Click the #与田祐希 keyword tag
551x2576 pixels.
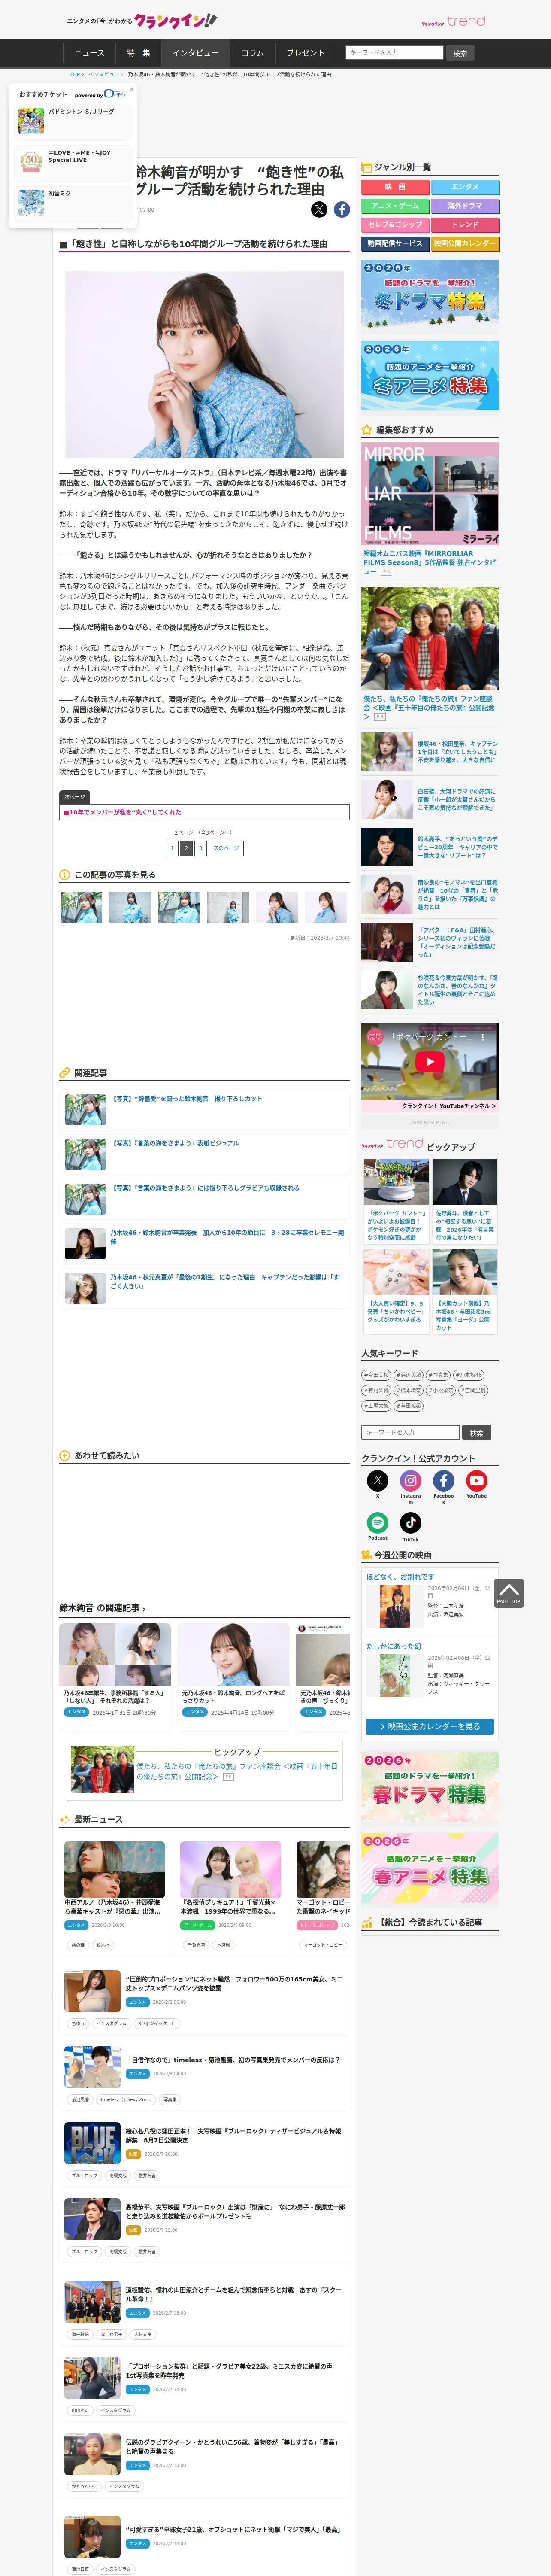[409, 1406]
